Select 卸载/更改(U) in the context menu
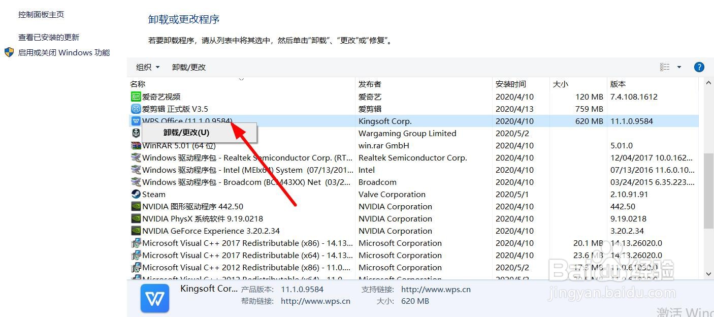The height and width of the screenshot is (317, 714). pos(186,133)
